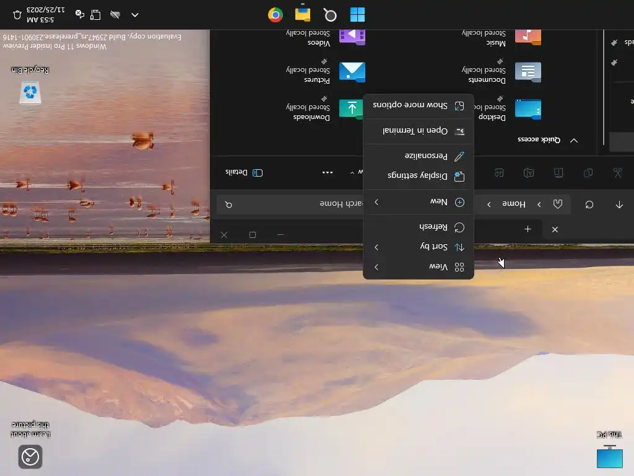634x476 pixels.
Task: Choose Show more options entry
Action: (419, 105)
